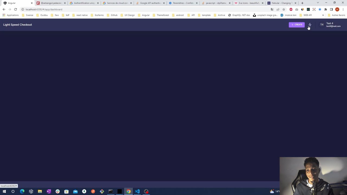Open the Ecofarms bookmark folder
The height and width of the screenshot is (195, 347).
(x=97, y=15)
